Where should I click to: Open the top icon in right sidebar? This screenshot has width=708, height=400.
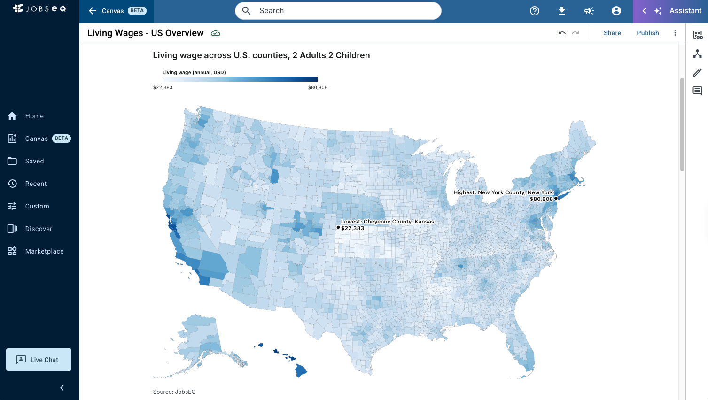tap(697, 35)
